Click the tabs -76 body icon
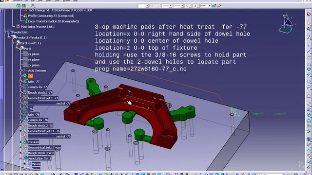312x175 pixels. coord(25,115)
